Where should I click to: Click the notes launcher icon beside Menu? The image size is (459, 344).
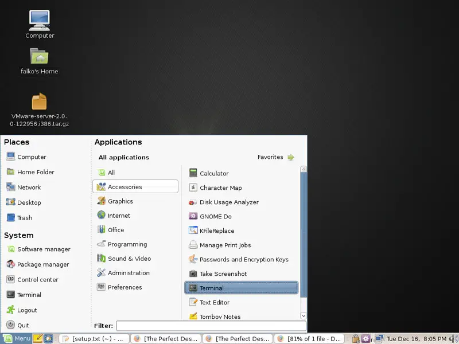point(38,338)
